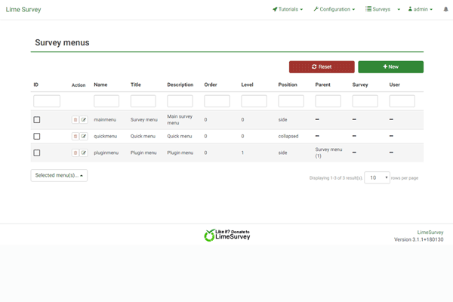Viewport: 453px width, 302px height.
Task: Edit the pluginmenu entry with pencil icon
Action: pos(84,153)
